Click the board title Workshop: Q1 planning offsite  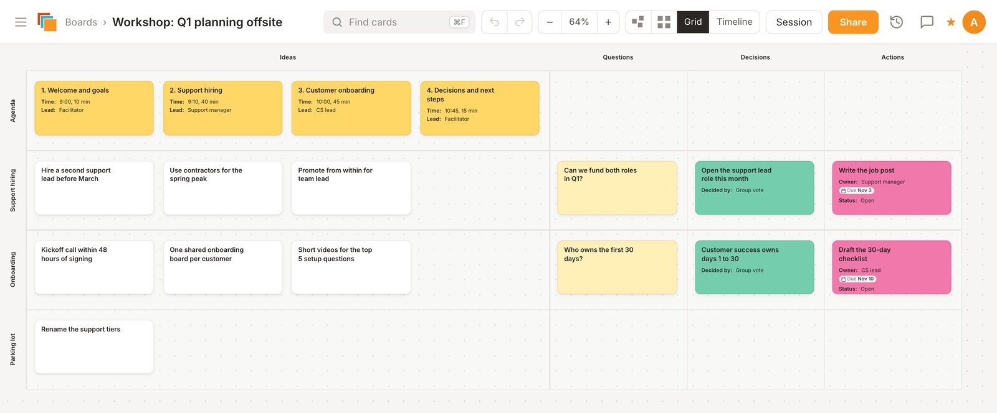coord(197,22)
